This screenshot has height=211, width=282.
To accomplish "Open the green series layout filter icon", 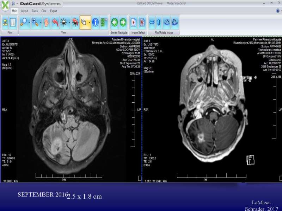I will pos(104,23).
